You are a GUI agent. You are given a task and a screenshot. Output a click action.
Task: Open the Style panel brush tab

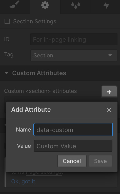coord(15,5)
